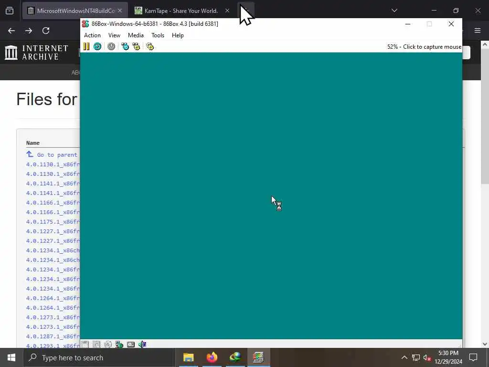Close the MicrosoftWindowsNT4Build tab
489x367 pixels.
tap(120, 11)
